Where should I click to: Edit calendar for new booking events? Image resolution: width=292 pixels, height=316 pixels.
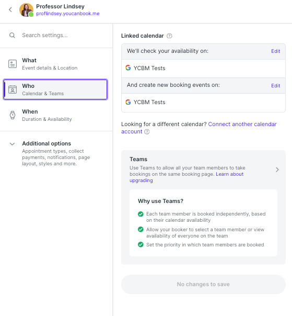[x=275, y=86]
